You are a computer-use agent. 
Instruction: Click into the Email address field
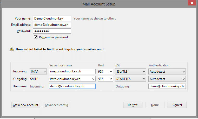tap(52, 25)
